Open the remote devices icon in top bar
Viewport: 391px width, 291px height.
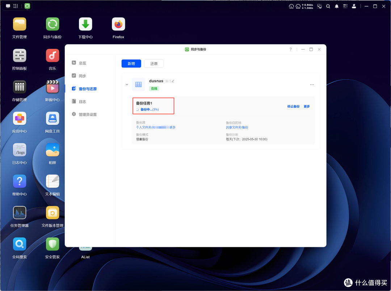pos(319,6)
